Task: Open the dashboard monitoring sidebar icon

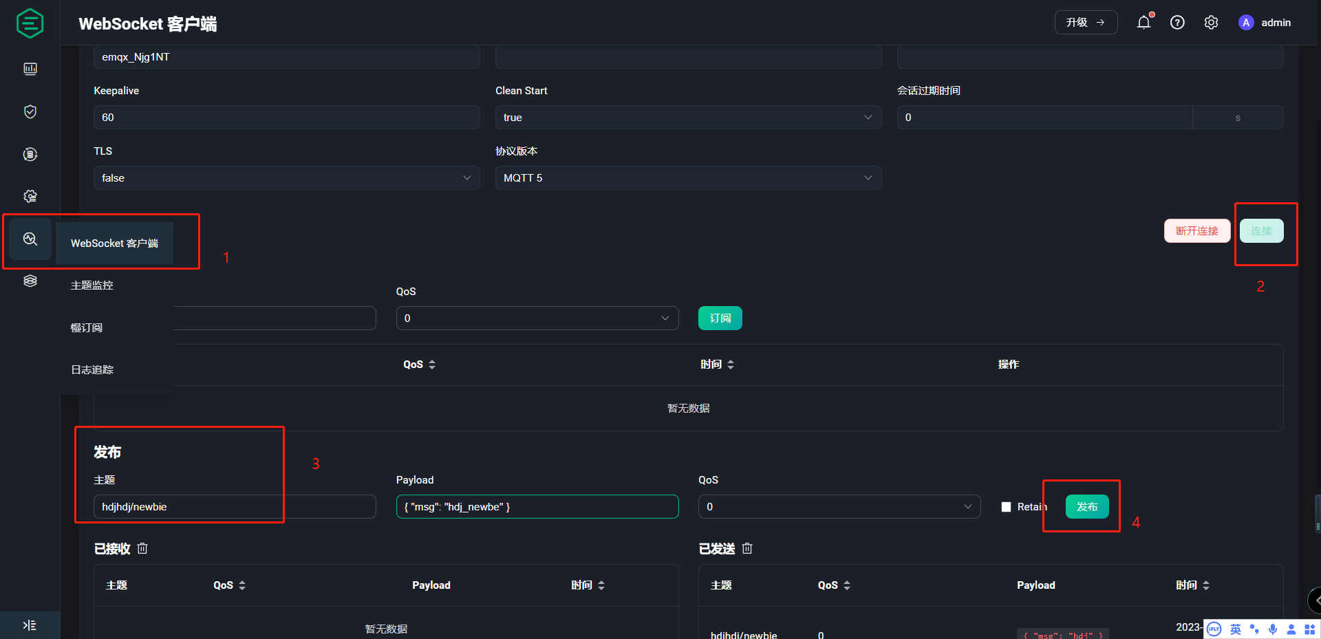Action: 30,69
